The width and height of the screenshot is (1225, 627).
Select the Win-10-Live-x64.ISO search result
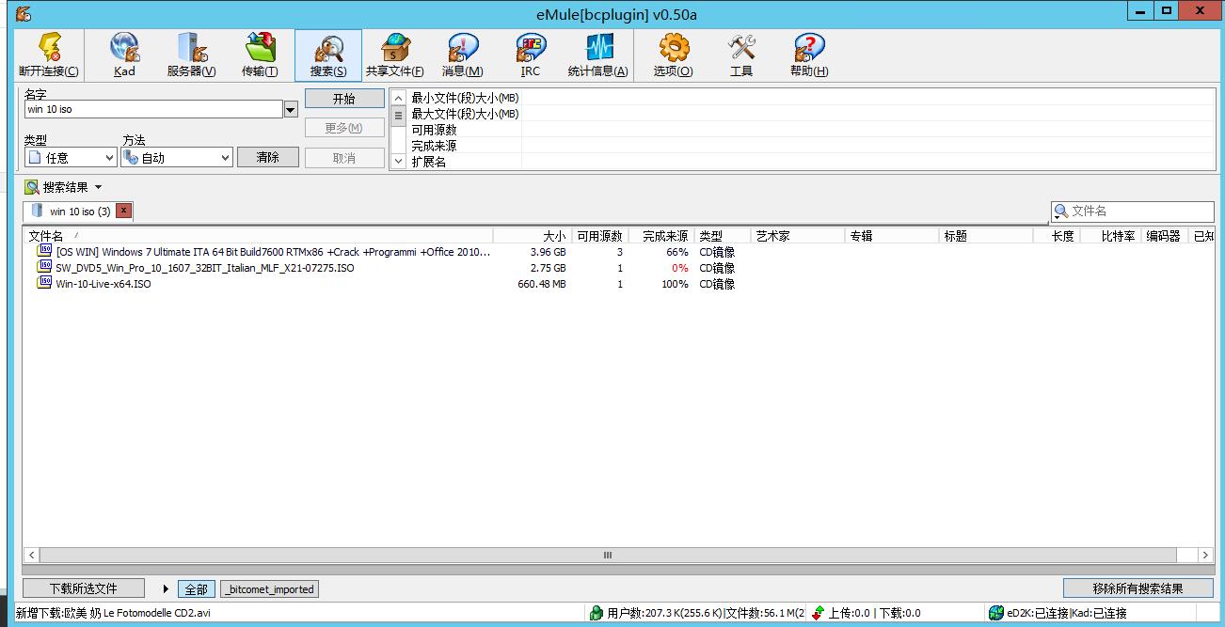(103, 284)
